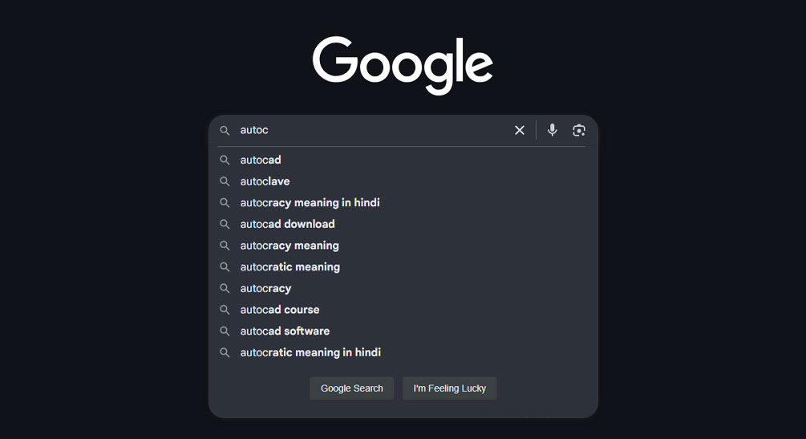Click the magnifier icon beside autocad suggestion
806x439 pixels.
(x=225, y=160)
